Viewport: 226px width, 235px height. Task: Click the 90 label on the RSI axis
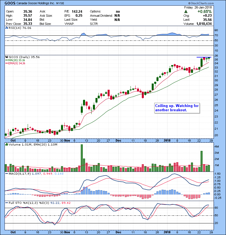click(x=216, y=30)
